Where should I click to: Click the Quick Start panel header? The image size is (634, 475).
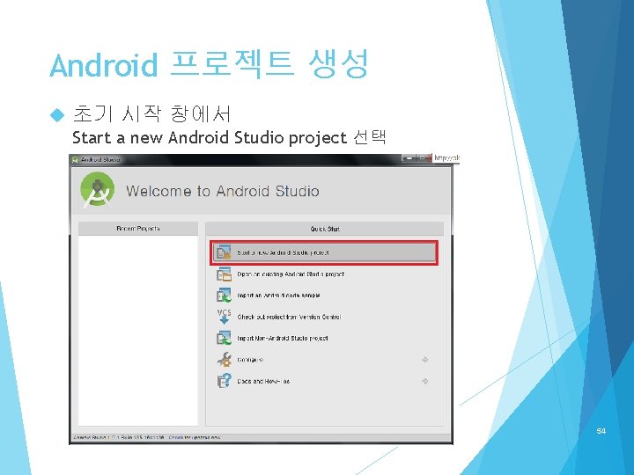[325, 229]
